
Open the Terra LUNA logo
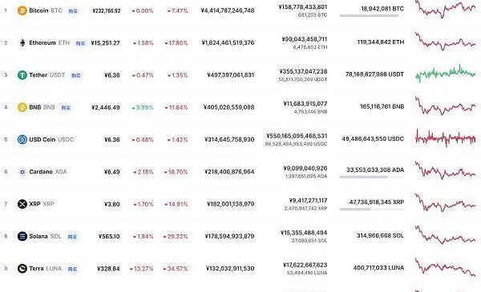[22, 269]
